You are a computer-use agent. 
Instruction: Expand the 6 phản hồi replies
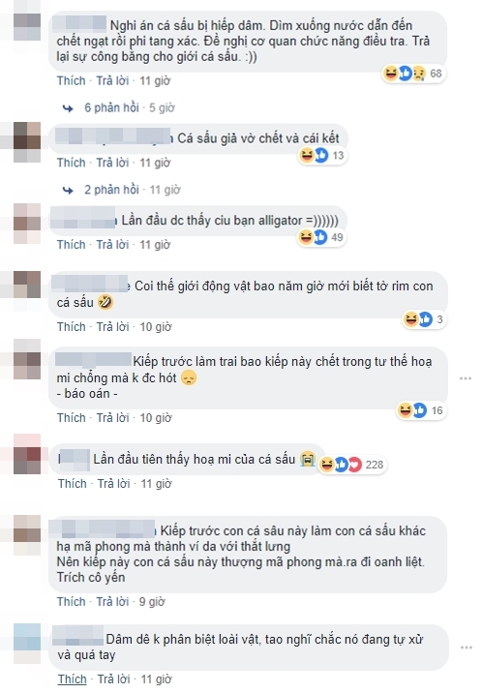[111, 107]
